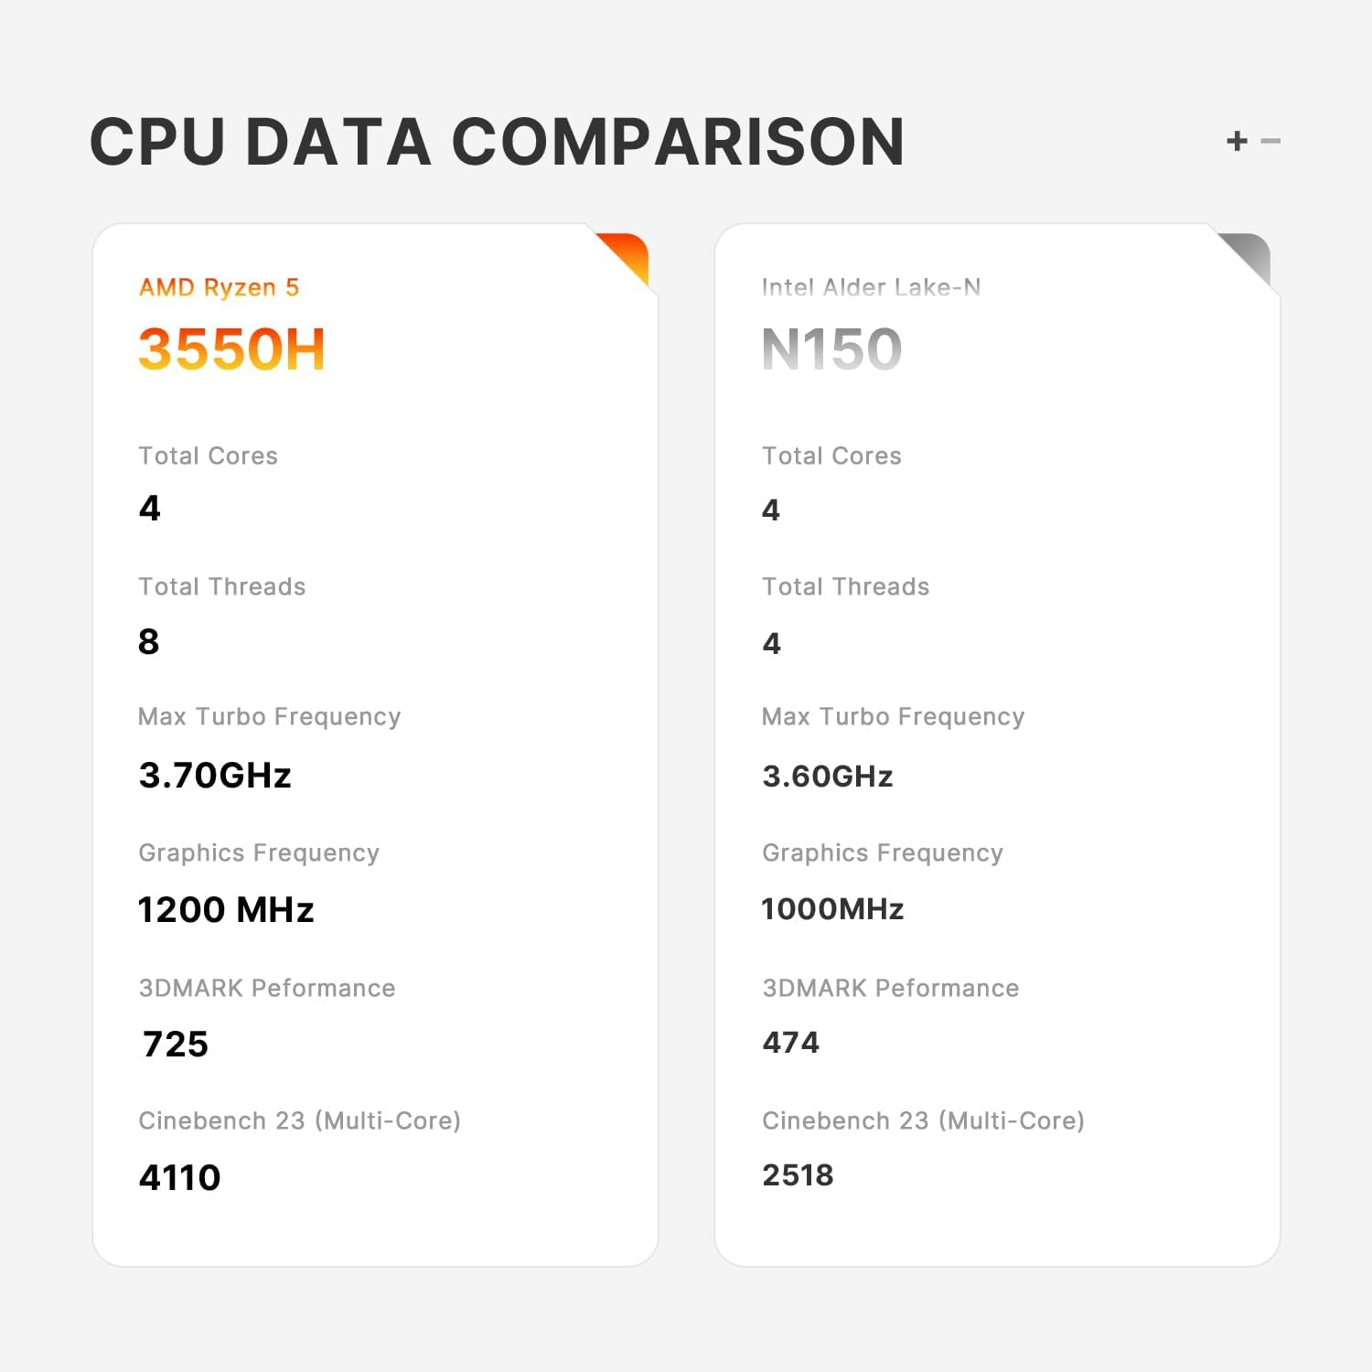Click the minus icon beside the title
Image resolution: width=1372 pixels, height=1372 pixels.
point(1270,141)
